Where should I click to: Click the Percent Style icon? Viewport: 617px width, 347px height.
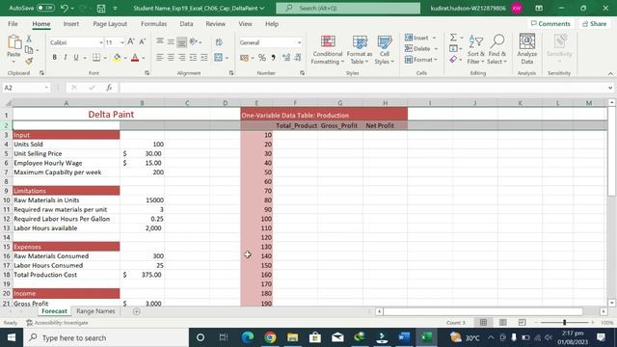(x=262, y=58)
